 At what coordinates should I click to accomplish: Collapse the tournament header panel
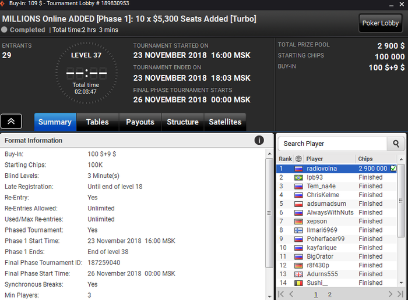point(11,122)
